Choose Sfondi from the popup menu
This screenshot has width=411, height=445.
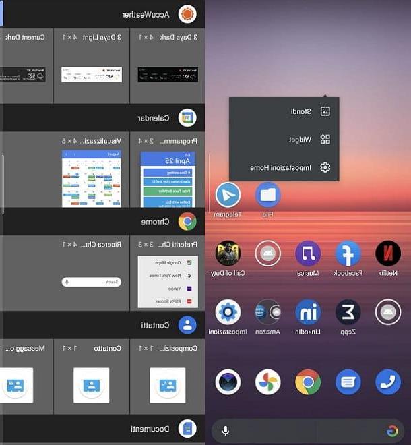[x=284, y=111]
